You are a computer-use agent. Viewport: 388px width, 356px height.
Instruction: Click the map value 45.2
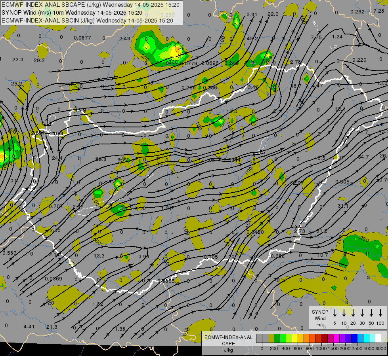click(x=252, y=38)
